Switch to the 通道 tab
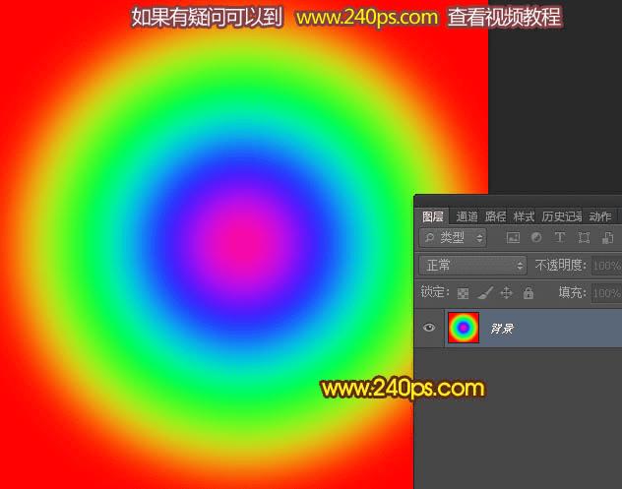This screenshot has height=489, width=622. pyautogui.click(x=466, y=216)
